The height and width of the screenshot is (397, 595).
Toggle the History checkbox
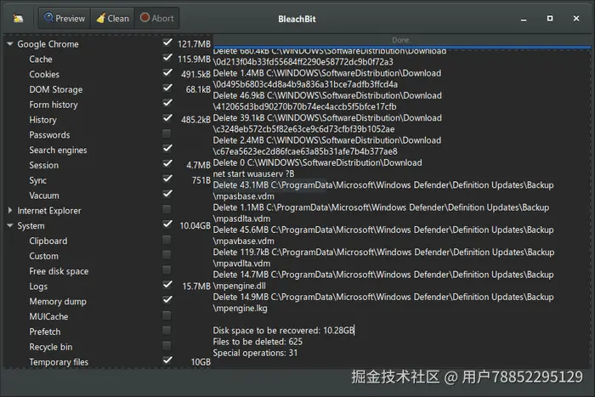coord(167,119)
